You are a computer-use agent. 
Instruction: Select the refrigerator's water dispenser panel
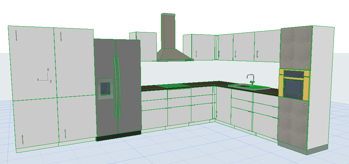click(x=105, y=88)
